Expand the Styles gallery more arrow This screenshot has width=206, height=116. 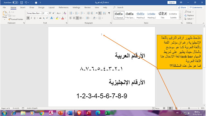180,18
